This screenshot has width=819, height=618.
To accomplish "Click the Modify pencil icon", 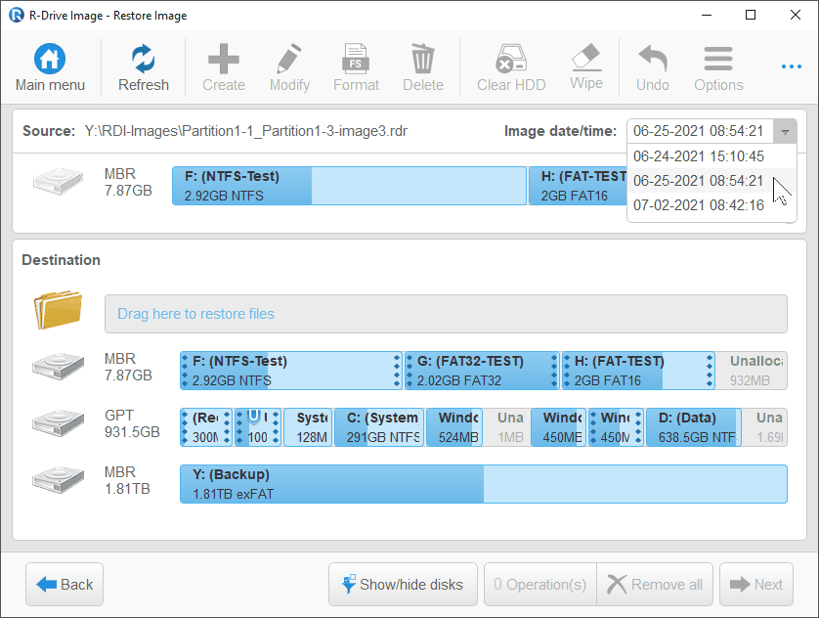I will coord(289,58).
